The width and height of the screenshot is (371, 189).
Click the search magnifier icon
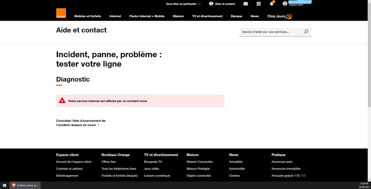tap(306, 32)
